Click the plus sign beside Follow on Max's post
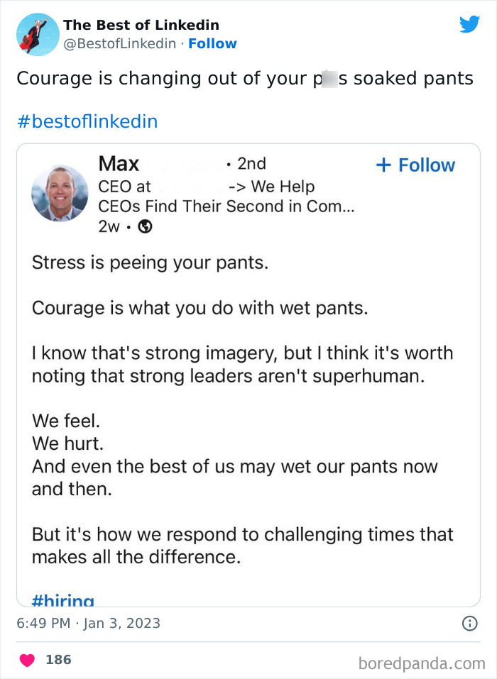This screenshot has height=679, width=497. [383, 165]
